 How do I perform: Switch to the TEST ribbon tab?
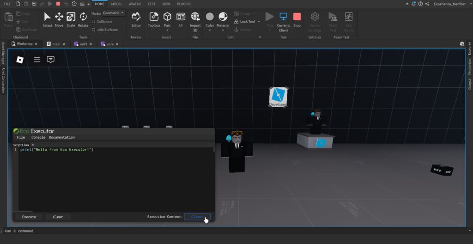[x=152, y=4]
